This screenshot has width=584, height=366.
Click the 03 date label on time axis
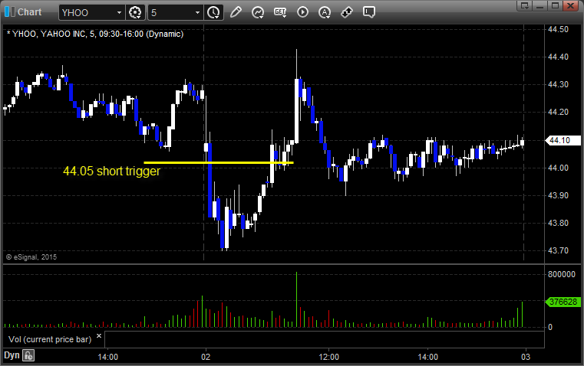tap(526, 357)
